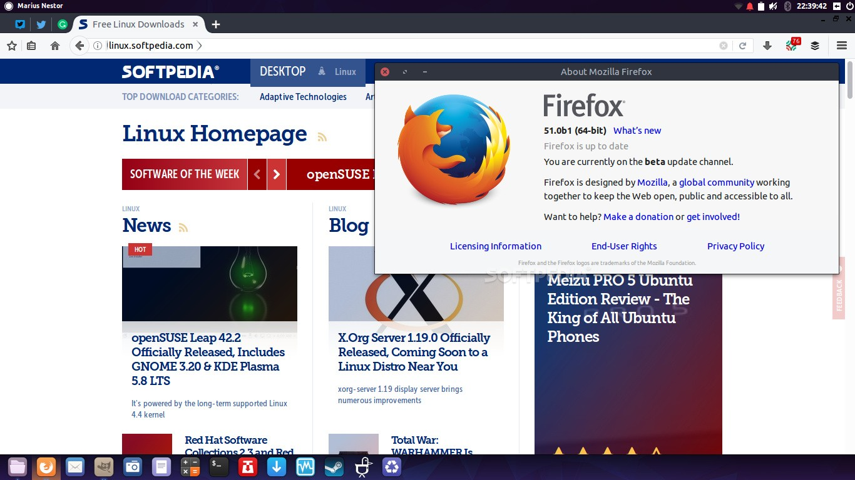Click the Firefox icon in the dock

pos(46,467)
